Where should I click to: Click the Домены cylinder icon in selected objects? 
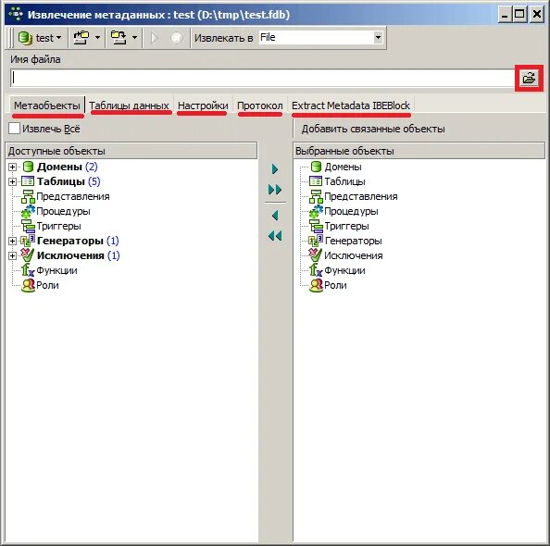tap(316, 167)
